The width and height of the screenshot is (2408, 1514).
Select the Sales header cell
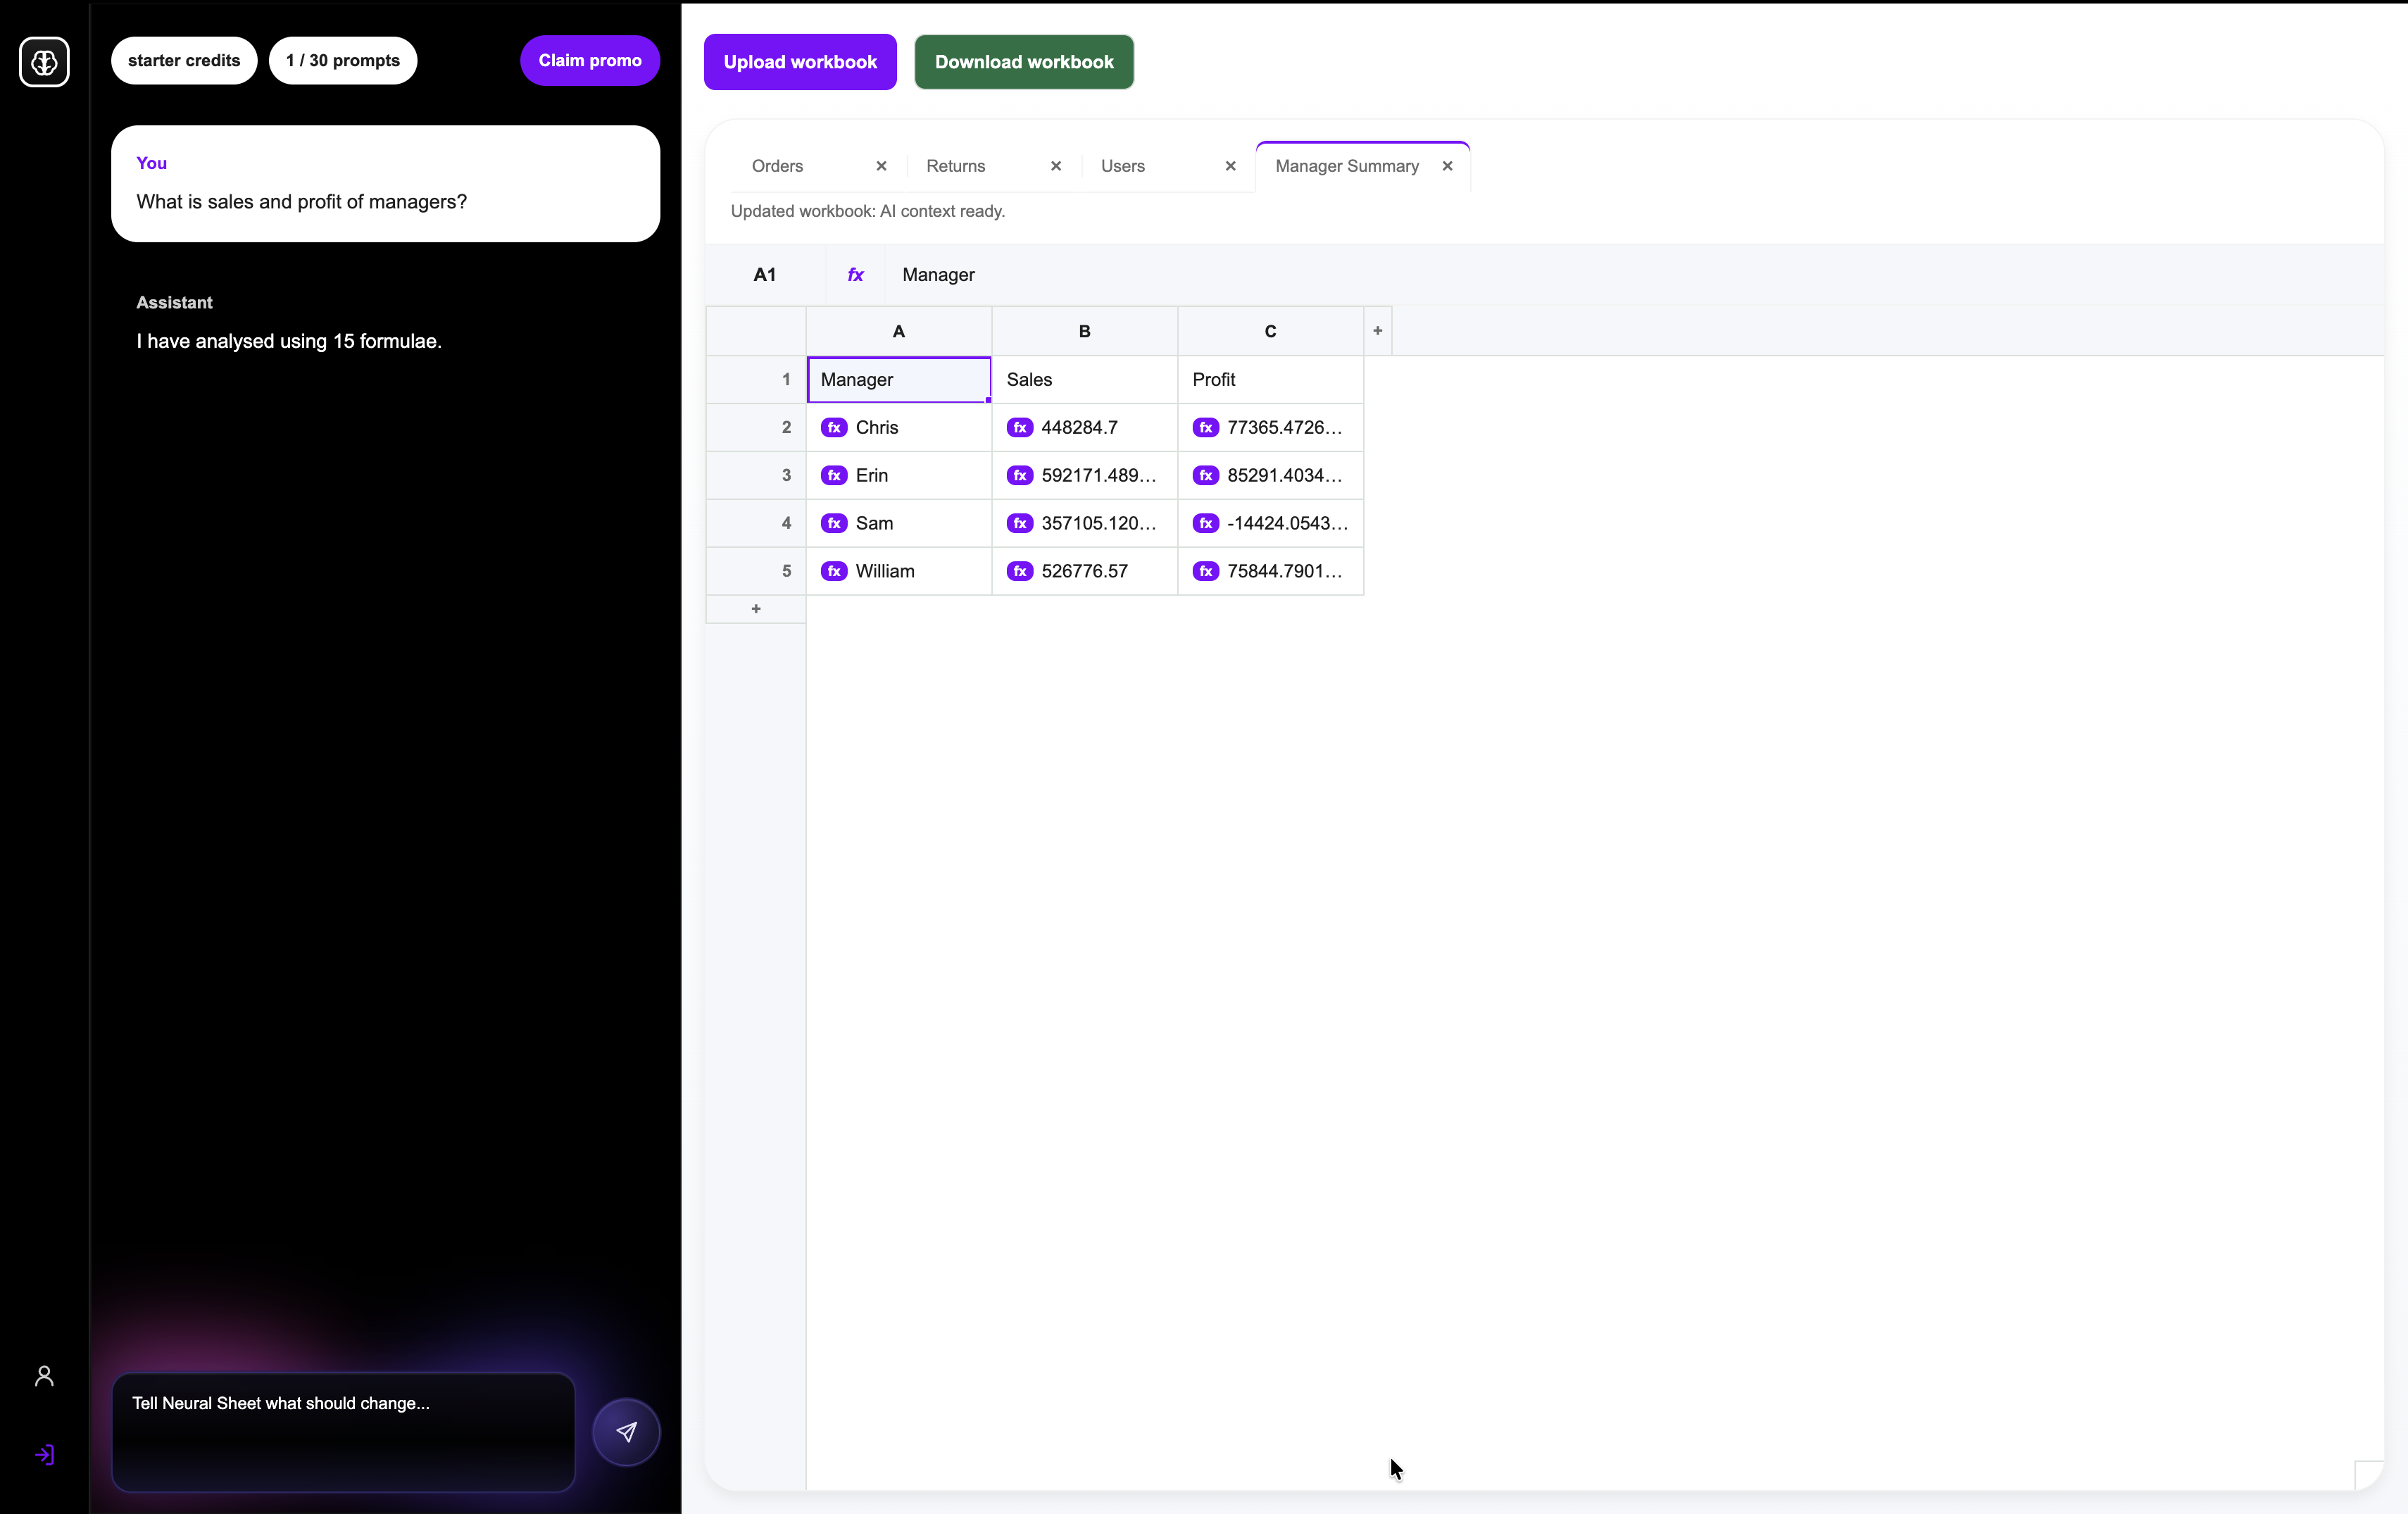pyautogui.click(x=1085, y=379)
